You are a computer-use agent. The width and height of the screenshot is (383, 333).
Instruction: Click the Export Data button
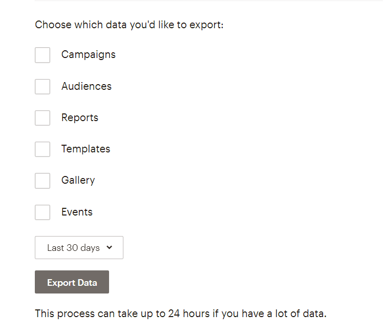tap(72, 282)
